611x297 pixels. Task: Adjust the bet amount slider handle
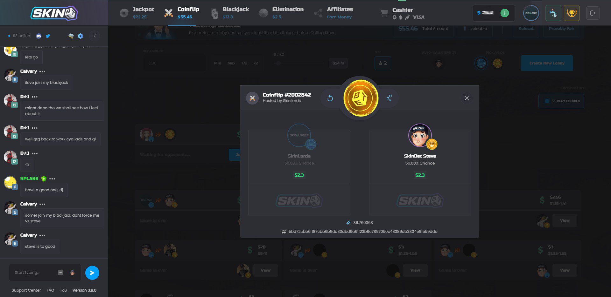(278, 63)
